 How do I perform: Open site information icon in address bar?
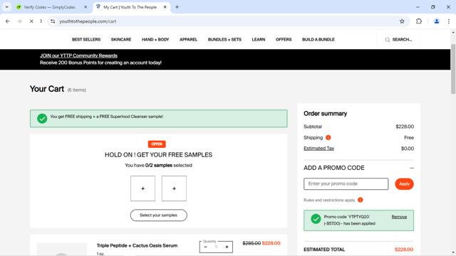point(53,21)
